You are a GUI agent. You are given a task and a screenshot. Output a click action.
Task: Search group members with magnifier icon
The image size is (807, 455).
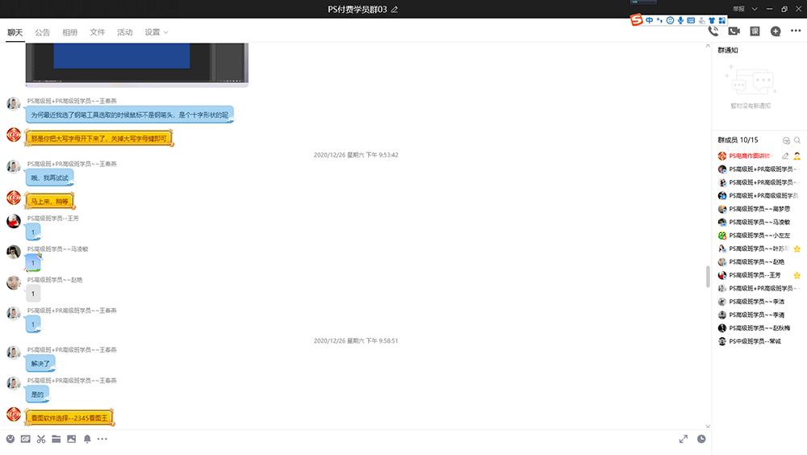tap(797, 140)
